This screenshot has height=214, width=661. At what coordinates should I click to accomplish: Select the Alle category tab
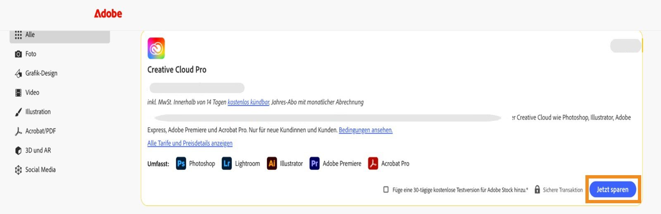60,36
